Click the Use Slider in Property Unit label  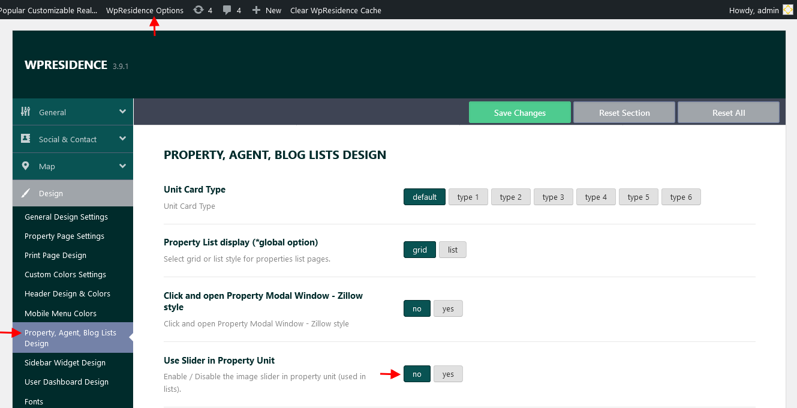coord(219,361)
